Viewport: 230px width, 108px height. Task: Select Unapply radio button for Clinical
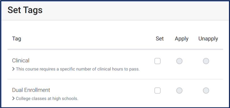click(206, 61)
